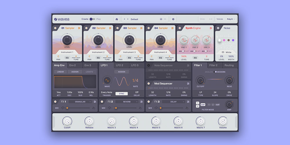Open the settings gear
Image resolution: width=290 pixels, height=145 pixels.
tap(173, 19)
